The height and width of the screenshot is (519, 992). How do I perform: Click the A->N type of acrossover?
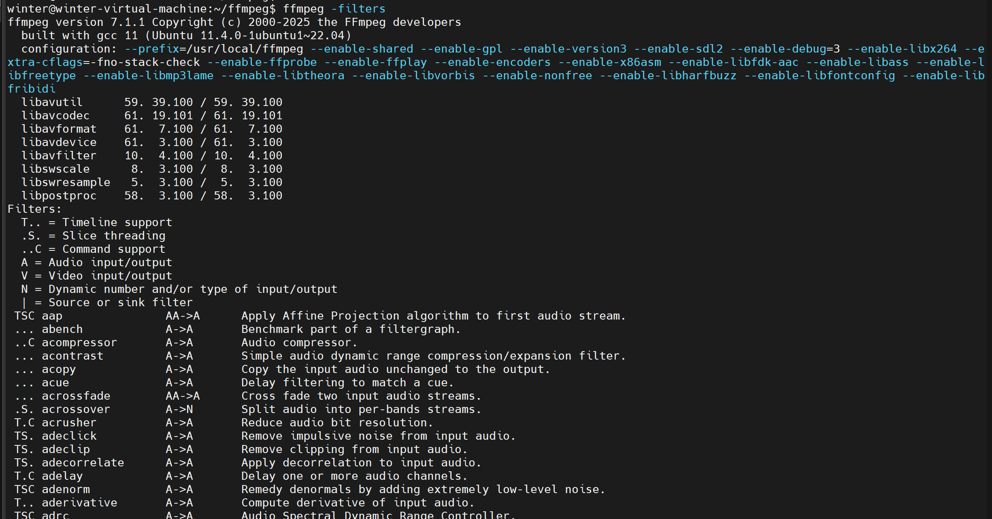[x=179, y=409]
